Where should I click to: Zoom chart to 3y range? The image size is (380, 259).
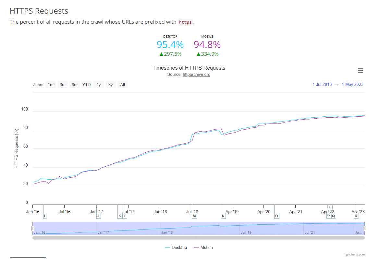(x=110, y=85)
